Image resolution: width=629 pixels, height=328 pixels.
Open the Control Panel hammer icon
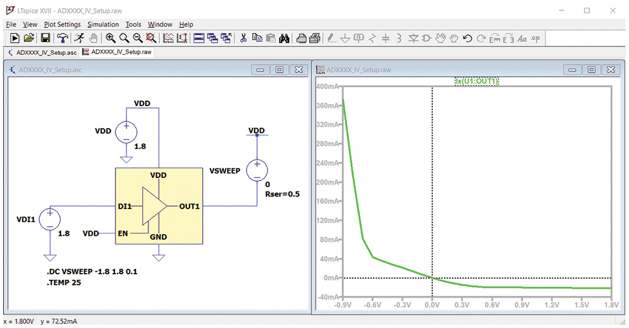point(62,38)
